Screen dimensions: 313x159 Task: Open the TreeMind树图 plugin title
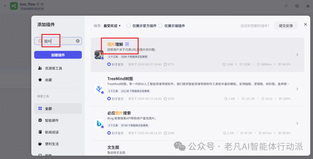[120, 78]
